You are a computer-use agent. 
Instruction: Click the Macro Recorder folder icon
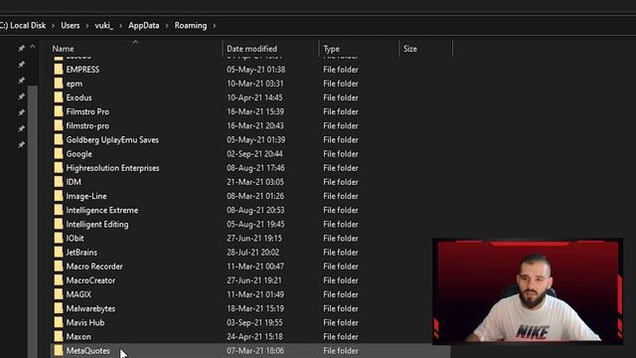coord(59,267)
